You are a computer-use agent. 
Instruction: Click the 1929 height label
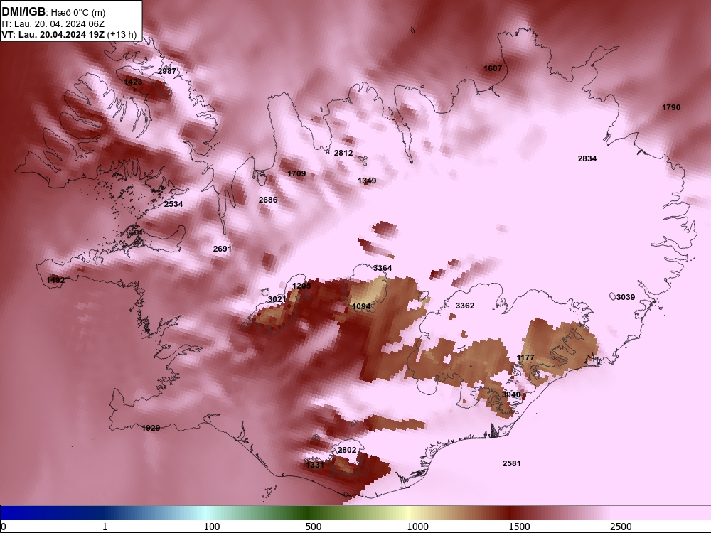pyautogui.click(x=151, y=428)
